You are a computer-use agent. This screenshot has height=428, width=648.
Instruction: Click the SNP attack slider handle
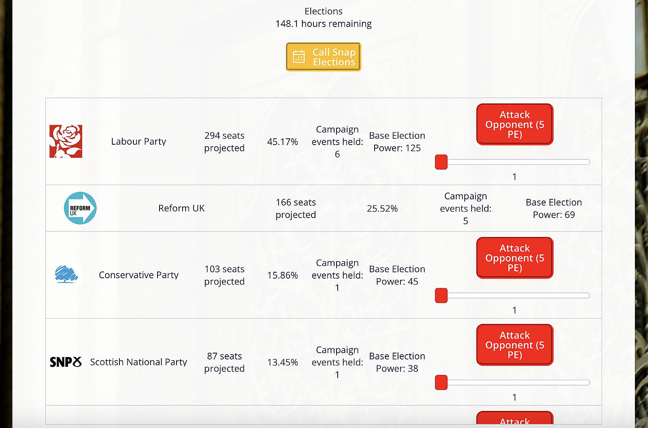click(441, 383)
